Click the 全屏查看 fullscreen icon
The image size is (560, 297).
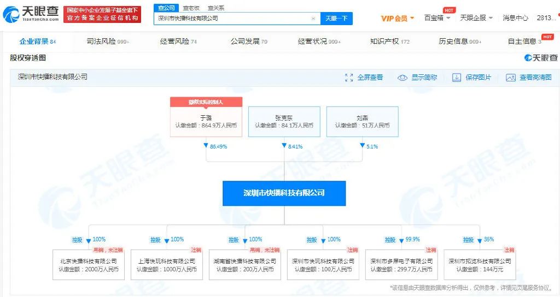click(x=349, y=78)
